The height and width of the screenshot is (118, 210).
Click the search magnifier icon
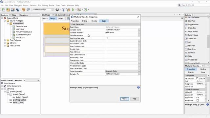pyautogui.click(x=179, y=5)
